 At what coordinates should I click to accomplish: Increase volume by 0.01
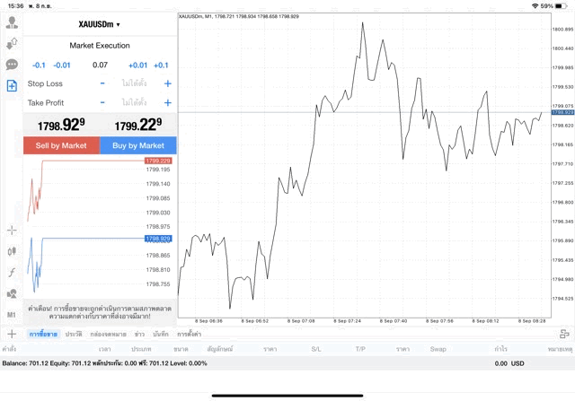(x=137, y=65)
